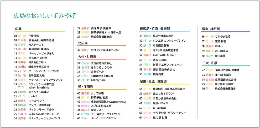Click the 三次・庄原 section heading

coord(210,63)
